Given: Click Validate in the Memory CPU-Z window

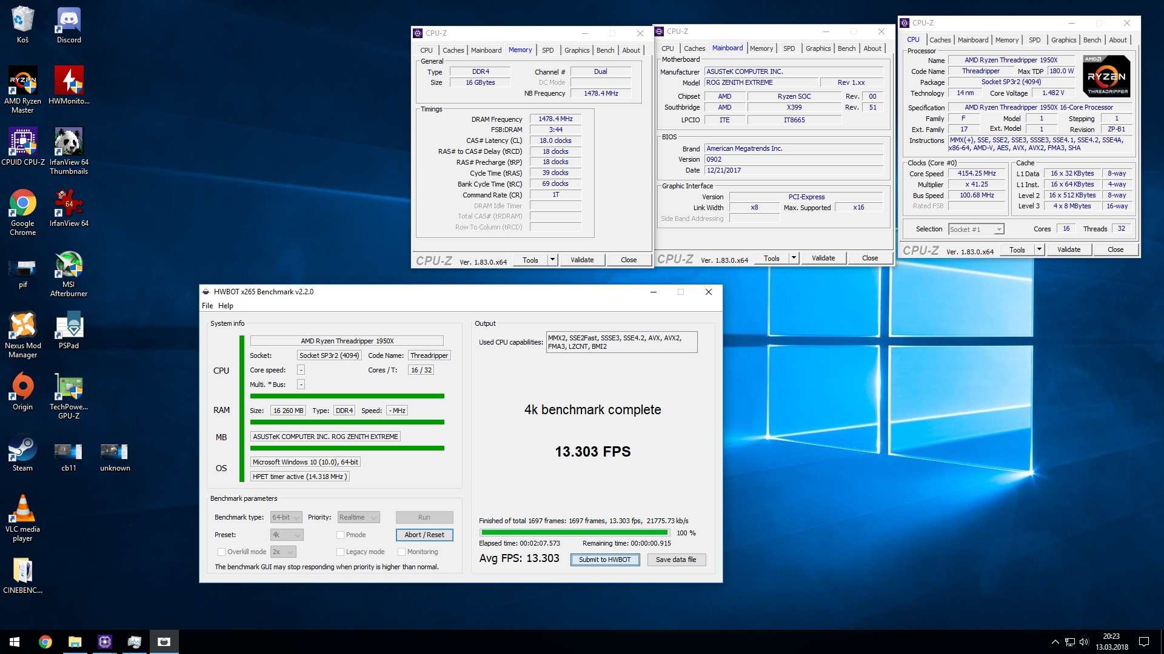Looking at the screenshot, I should [582, 260].
